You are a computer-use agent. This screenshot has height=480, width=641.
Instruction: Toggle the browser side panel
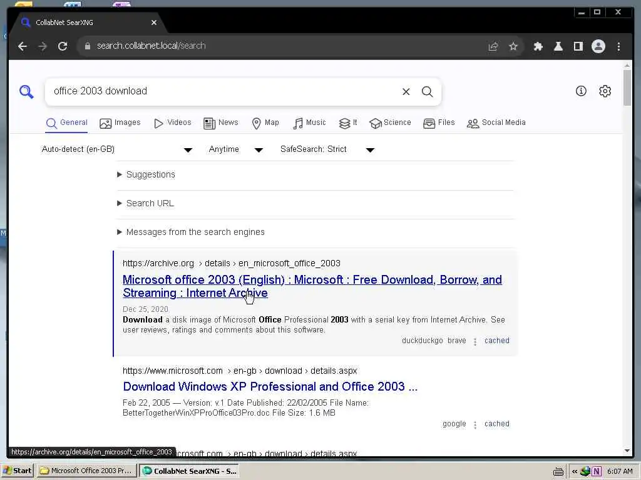(578, 46)
